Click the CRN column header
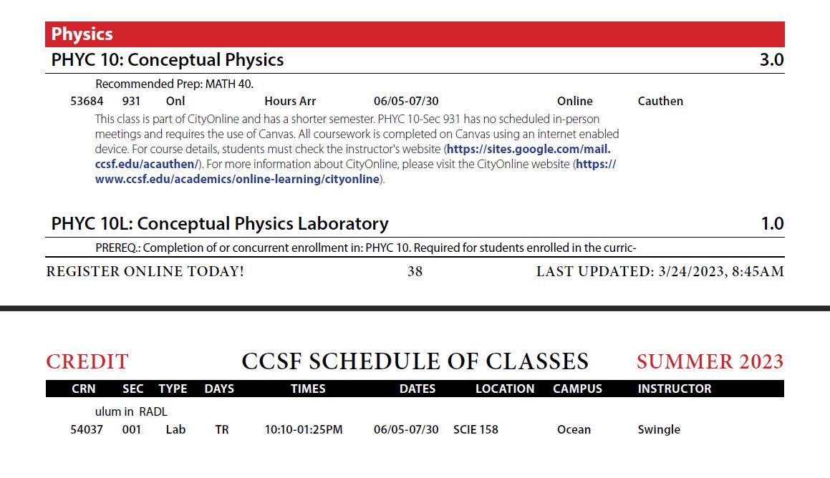The image size is (830, 478). coord(84,389)
